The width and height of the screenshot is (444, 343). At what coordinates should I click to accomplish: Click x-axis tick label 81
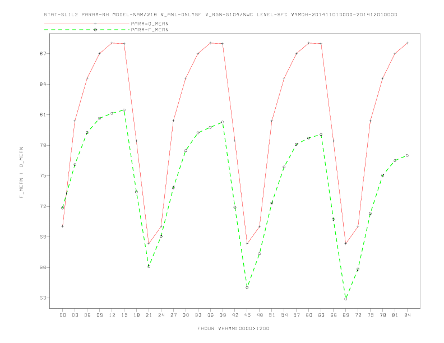click(395, 315)
